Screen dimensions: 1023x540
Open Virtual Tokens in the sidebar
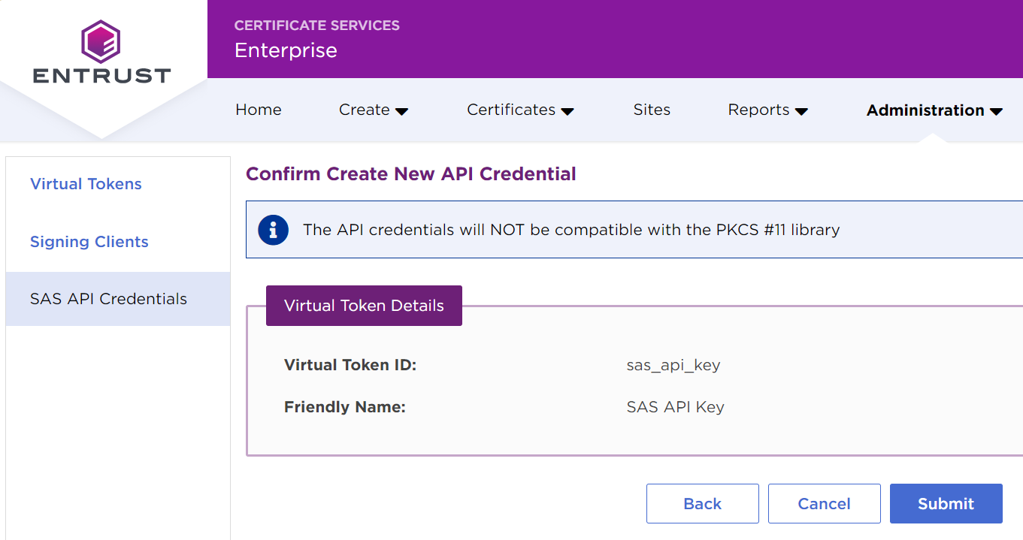[86, 184]
